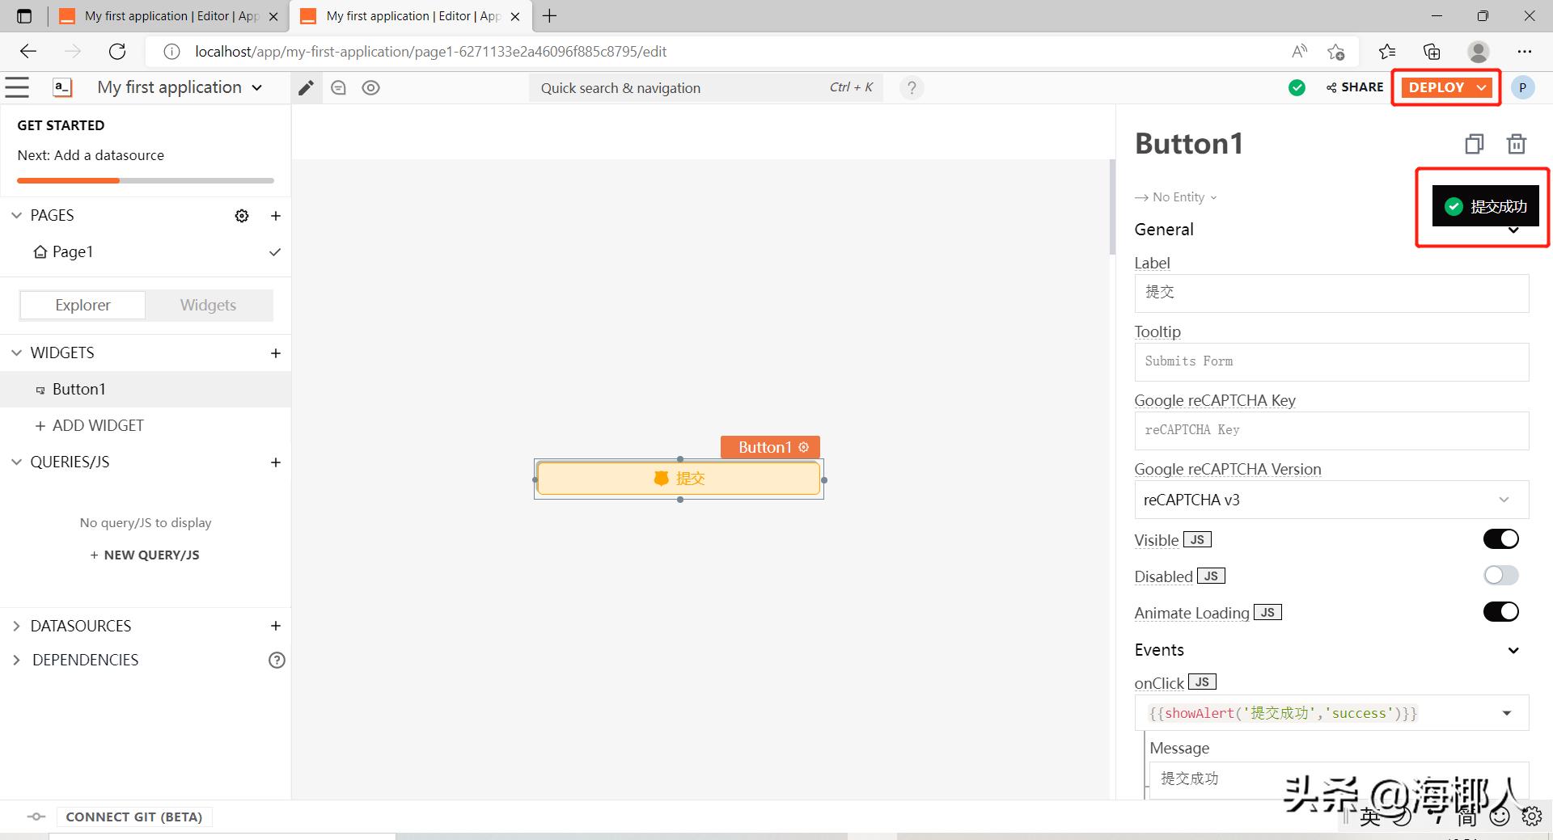This screenshot has width=1553, height=840.
Task: Collapse the Events section
Action: point(1513,651)
